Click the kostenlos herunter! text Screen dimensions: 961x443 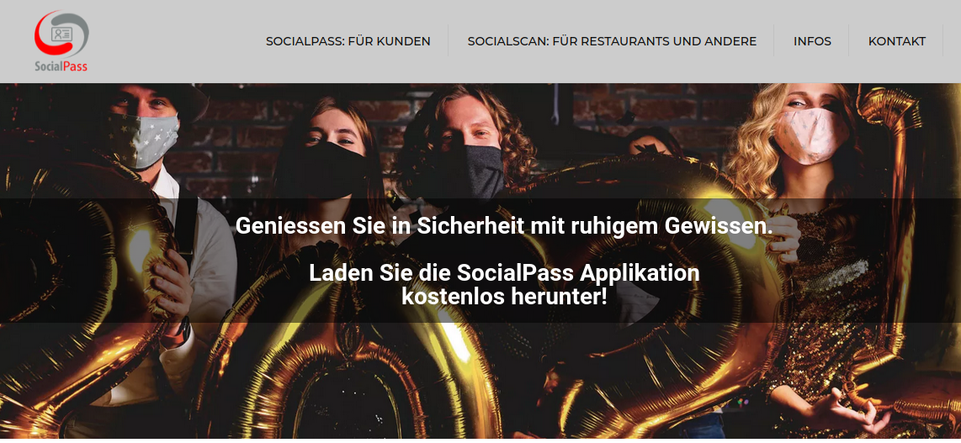tap(504, 297)
